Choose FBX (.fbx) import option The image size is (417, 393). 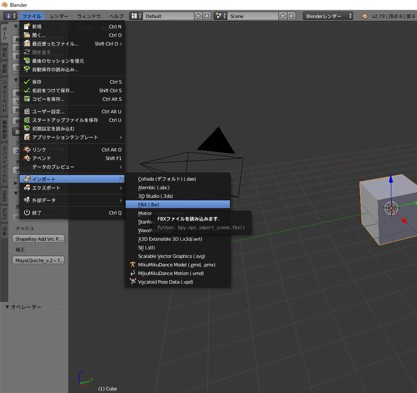point(178,204)
